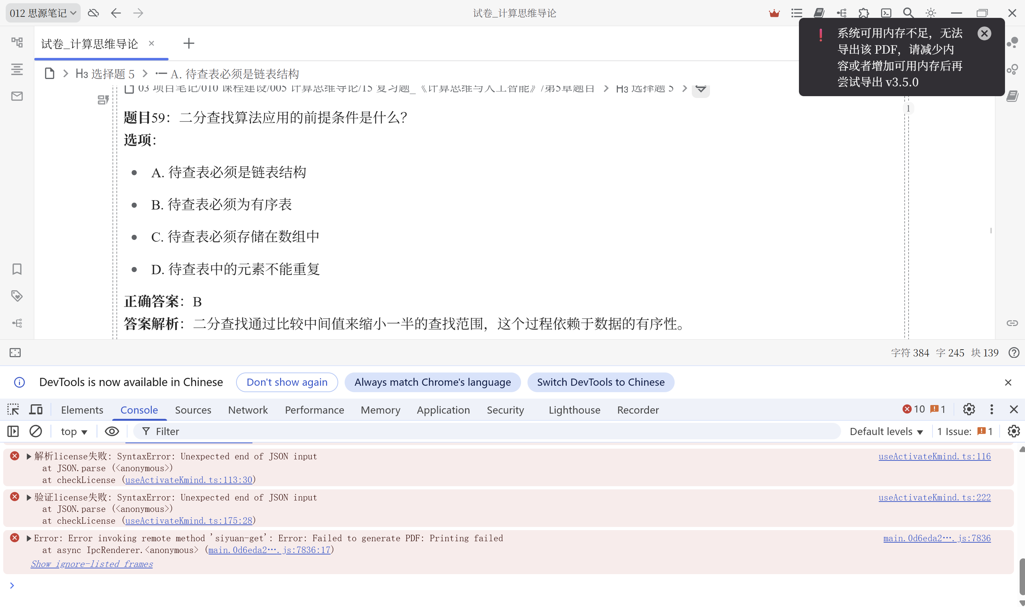Open the bookmarks panel icon
Viewport: 1025px width, 607px height.
17,269
